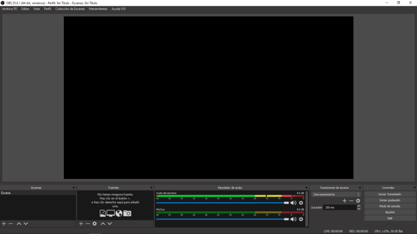The width and height of the screenshot is (417, 234).
Task: Move source up in Fuentes panel
Action: tap(103, 223)
